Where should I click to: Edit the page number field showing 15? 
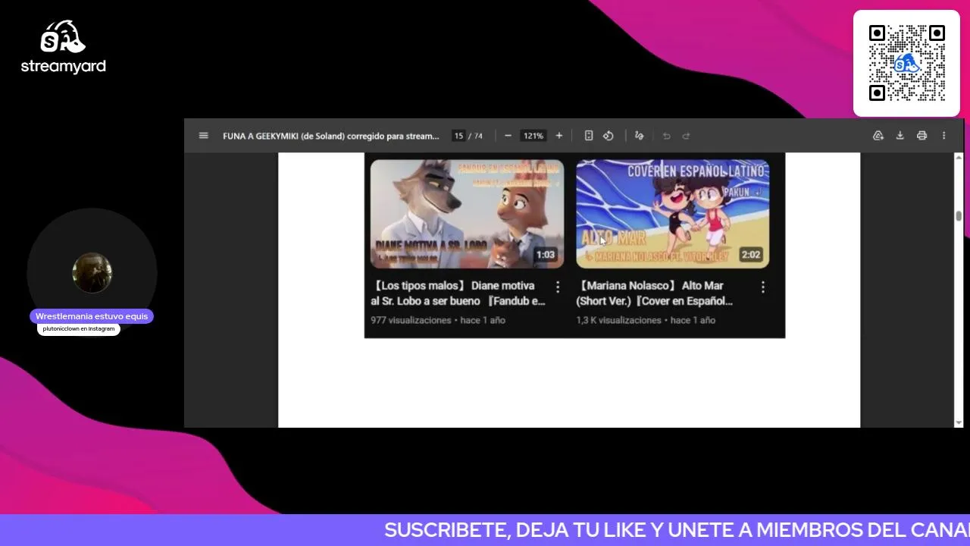click(x=458, y=136)
